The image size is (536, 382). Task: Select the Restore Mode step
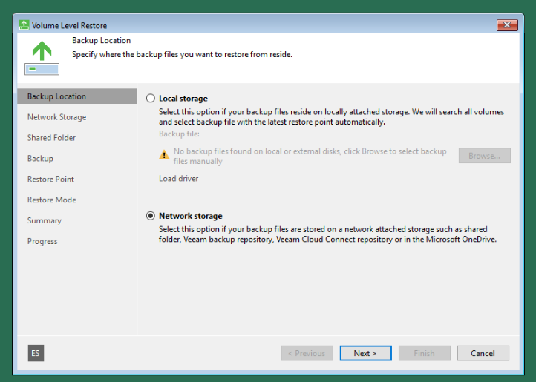[51, 200]
